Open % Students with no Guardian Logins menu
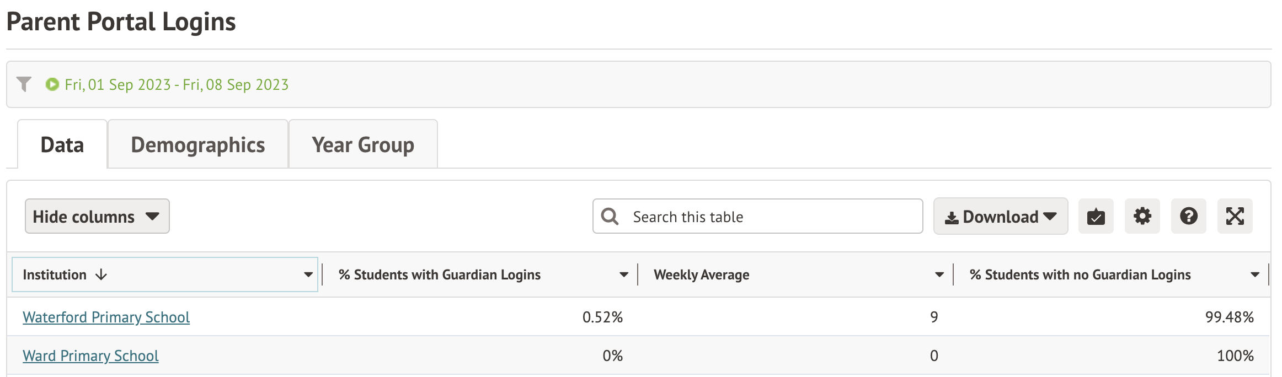The height and width of the screenshot is (377, 1282). (1254, 274)
